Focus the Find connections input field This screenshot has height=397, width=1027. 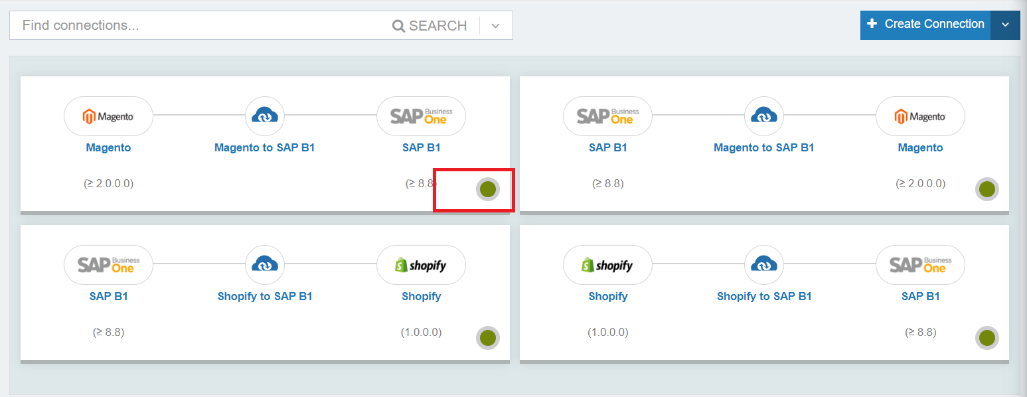pyautogui.click(x=199, y=26)
